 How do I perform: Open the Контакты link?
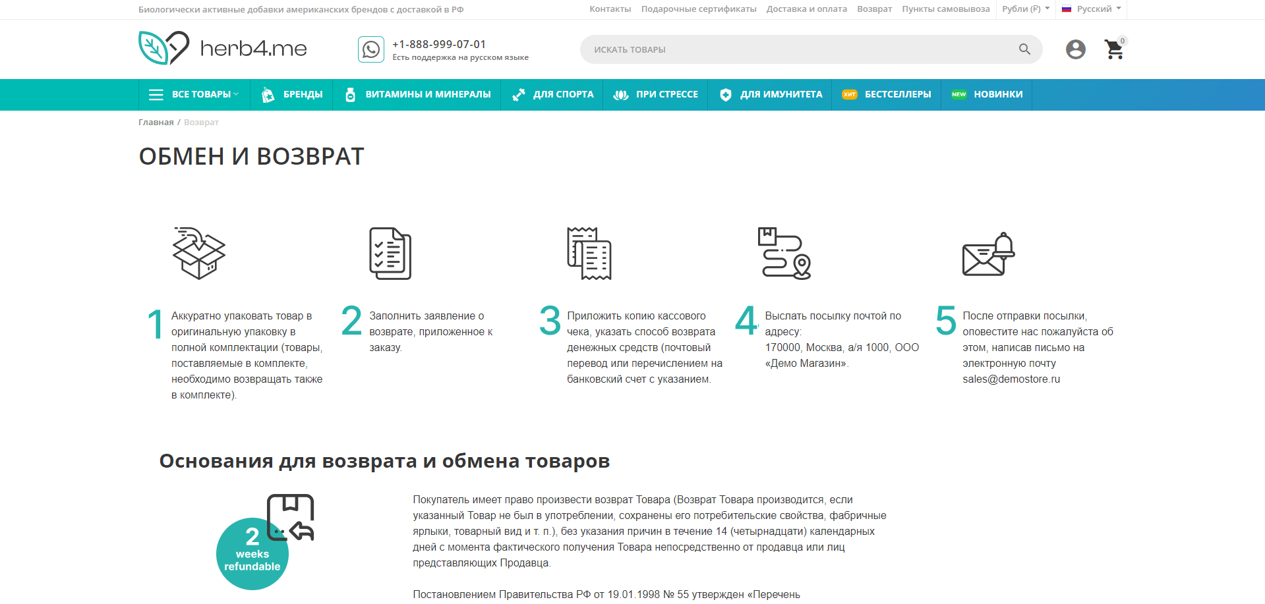(610, 9)
